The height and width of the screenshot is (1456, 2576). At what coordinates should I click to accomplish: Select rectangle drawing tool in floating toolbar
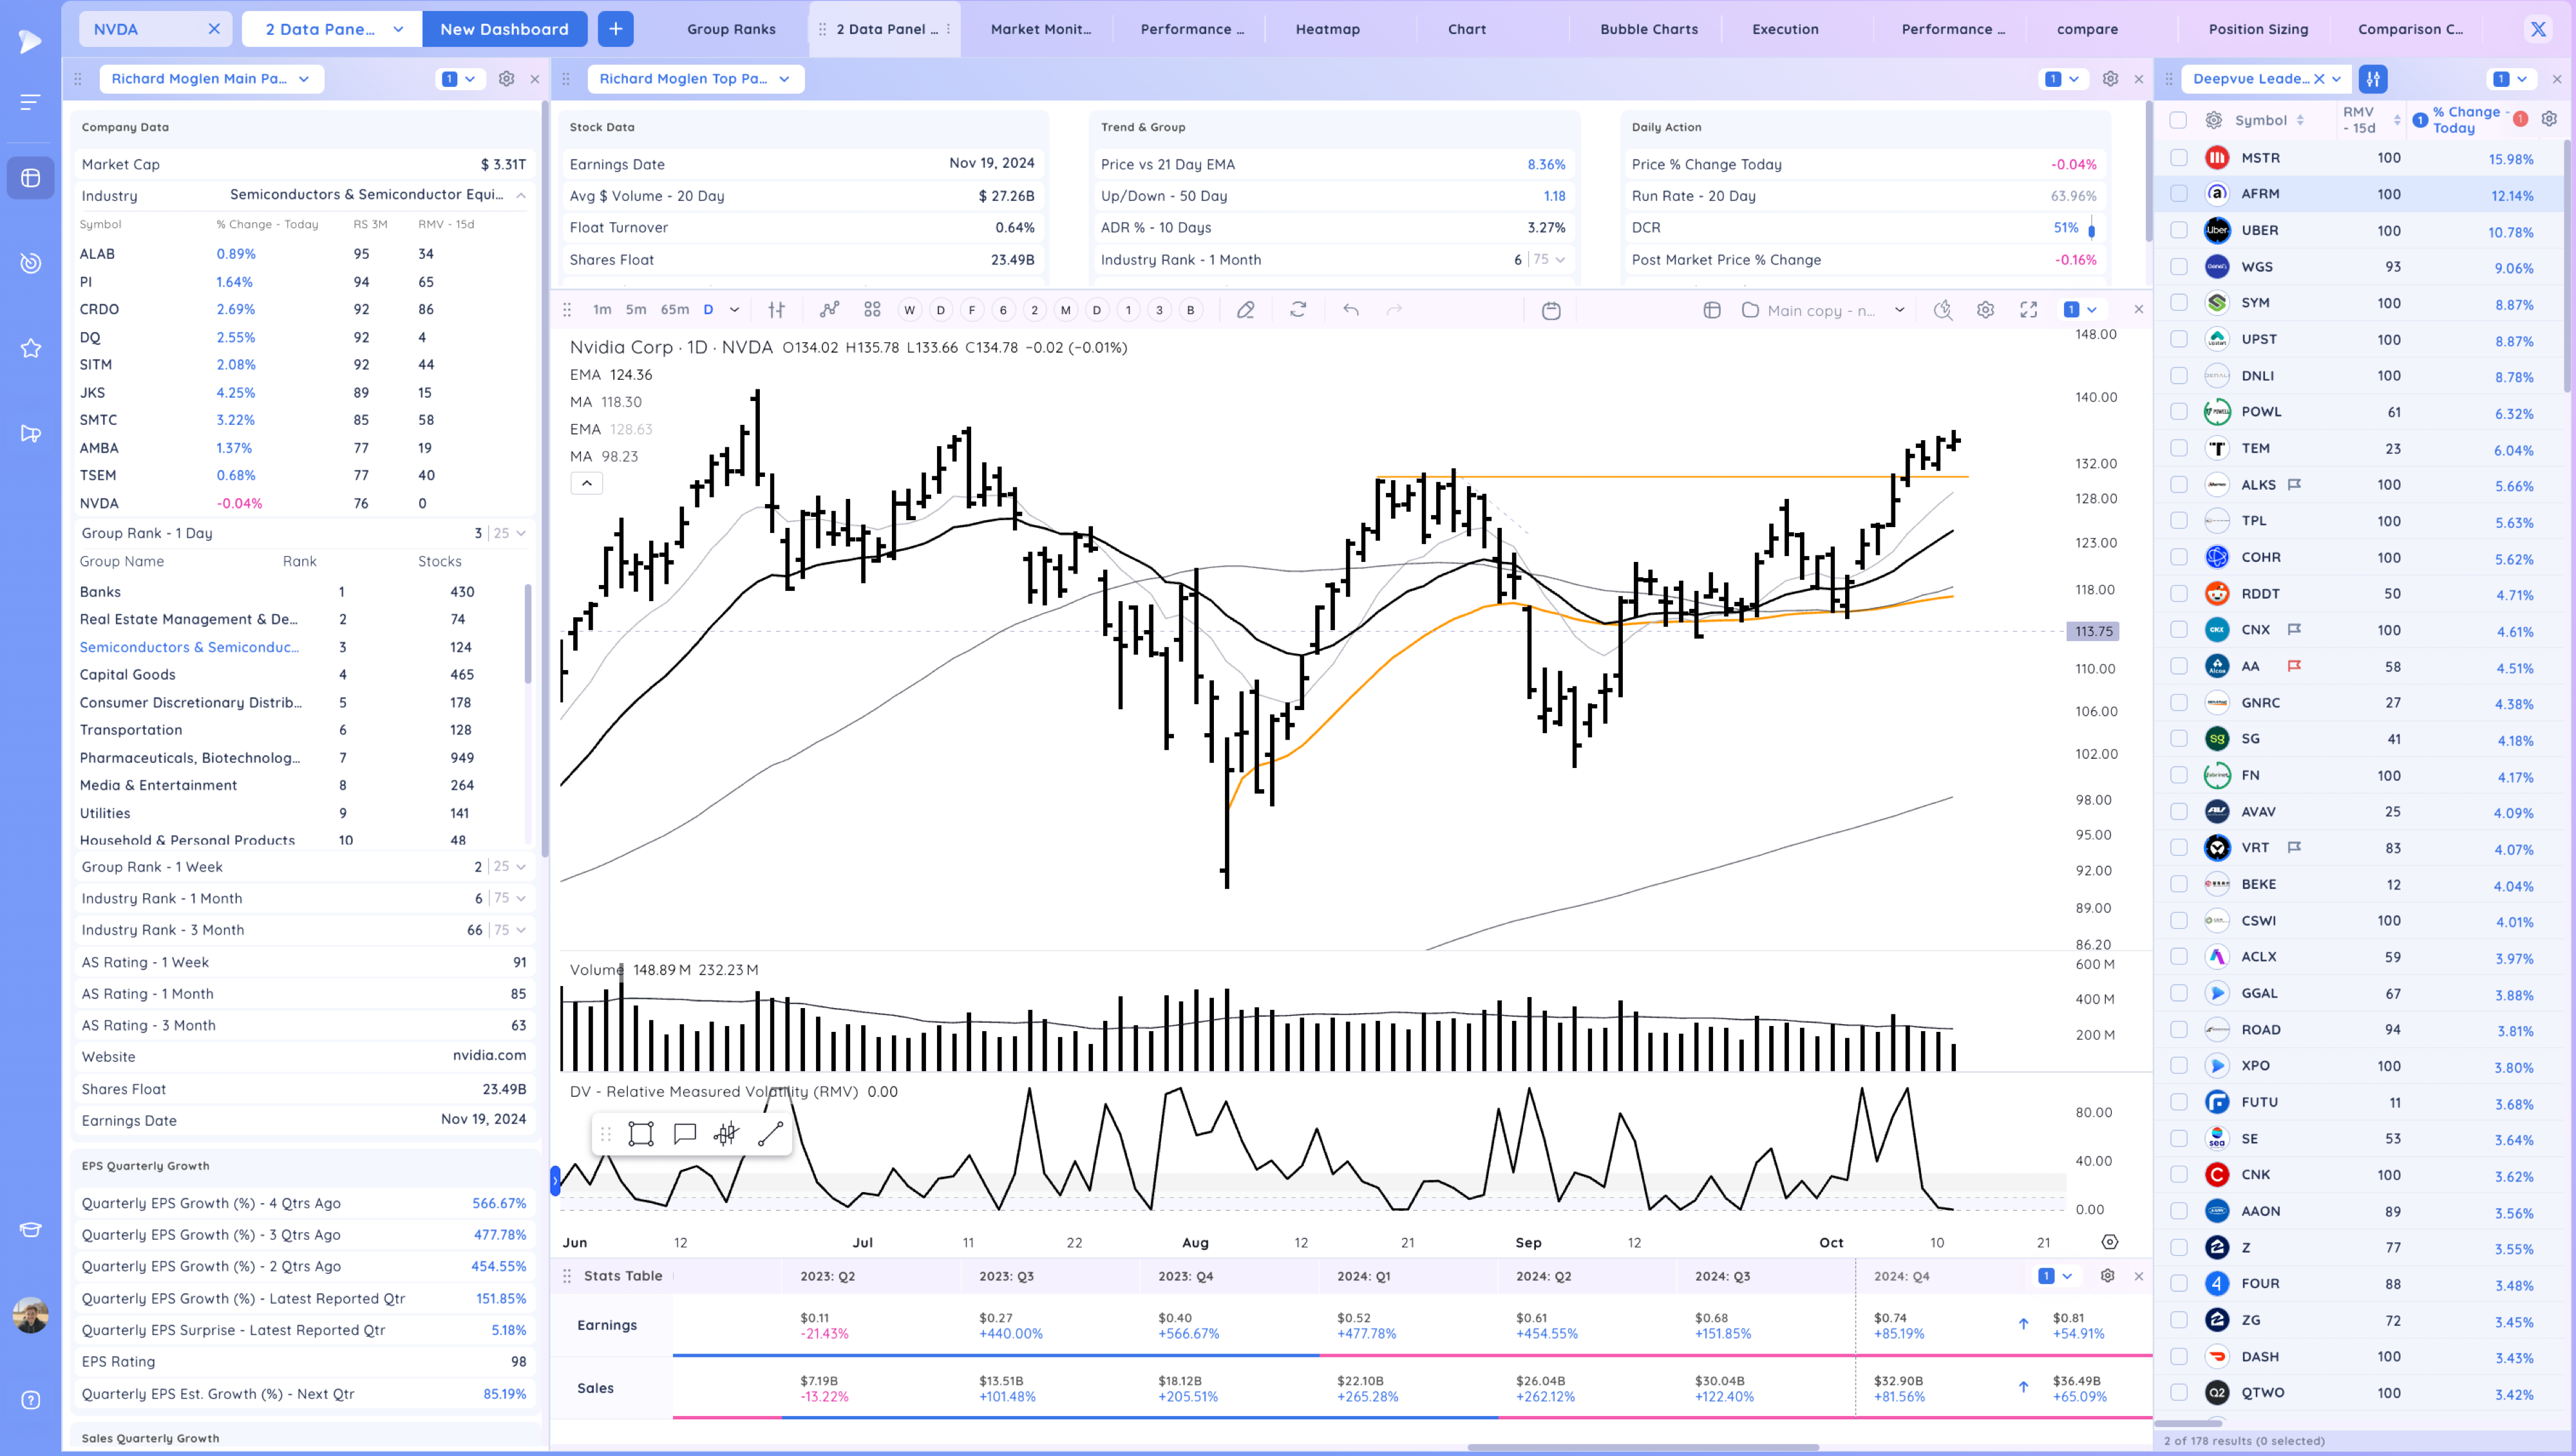pos(640,1134)
